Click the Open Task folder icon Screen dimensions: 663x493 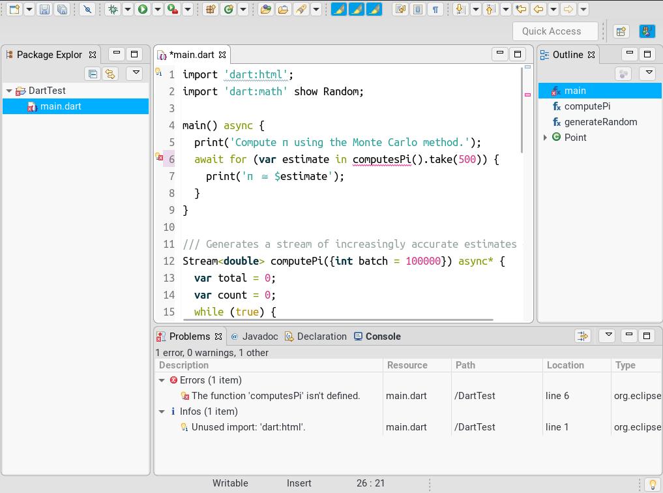pos(284,9)
